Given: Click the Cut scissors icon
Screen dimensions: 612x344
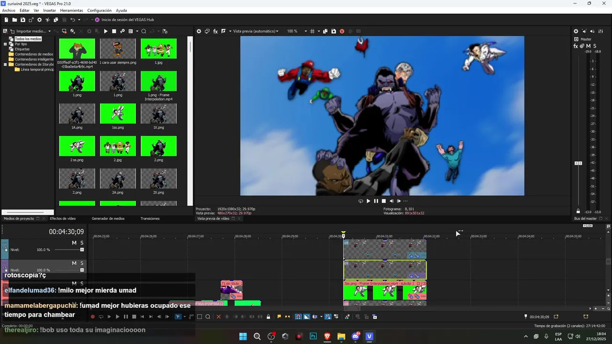Looking at the screenshot, I should click(48, 20).
